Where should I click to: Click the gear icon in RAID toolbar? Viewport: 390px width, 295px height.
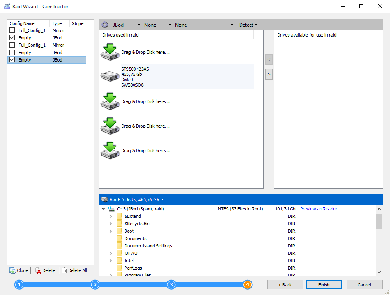(105, 25)
